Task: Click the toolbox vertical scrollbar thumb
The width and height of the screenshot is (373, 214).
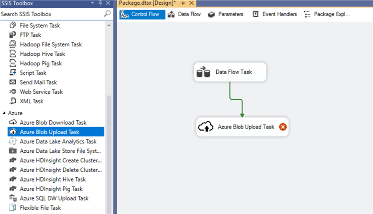Action: pyautogui.click(x=109, y=154)
